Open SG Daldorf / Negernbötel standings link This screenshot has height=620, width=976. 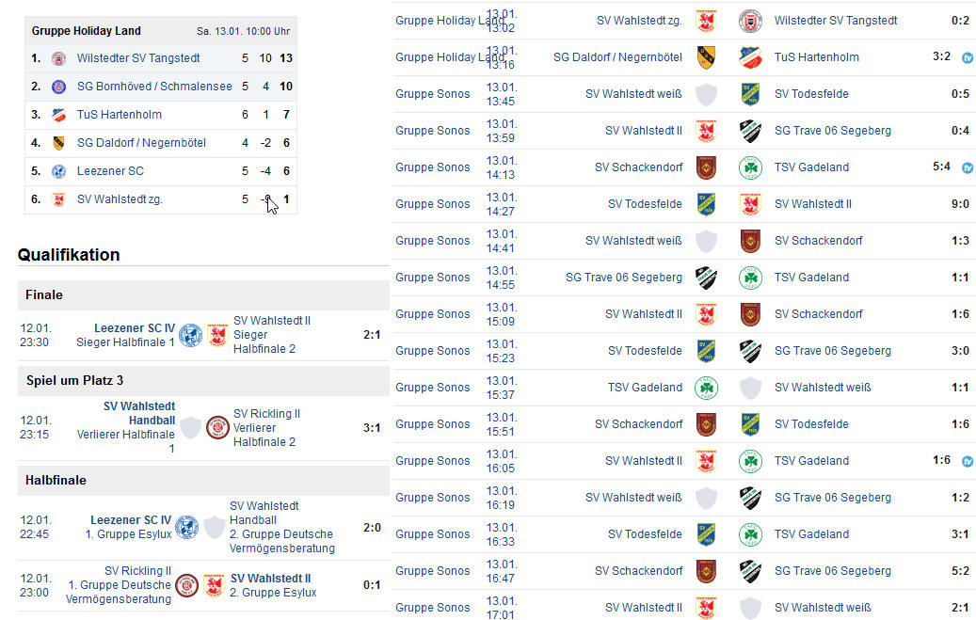[141, 143]
